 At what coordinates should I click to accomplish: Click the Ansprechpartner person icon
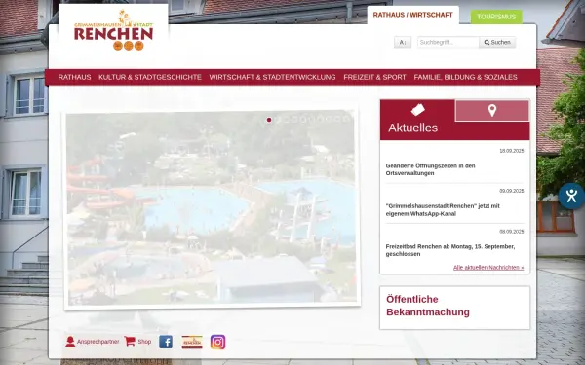click(x=70, y=342)
